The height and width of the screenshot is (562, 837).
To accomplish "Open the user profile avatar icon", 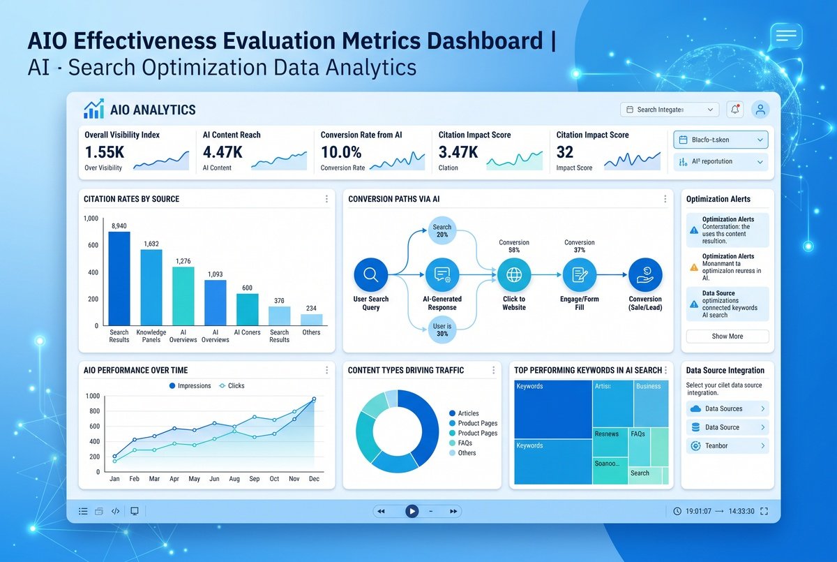I will pyautogui.click(x=760, y=110).
